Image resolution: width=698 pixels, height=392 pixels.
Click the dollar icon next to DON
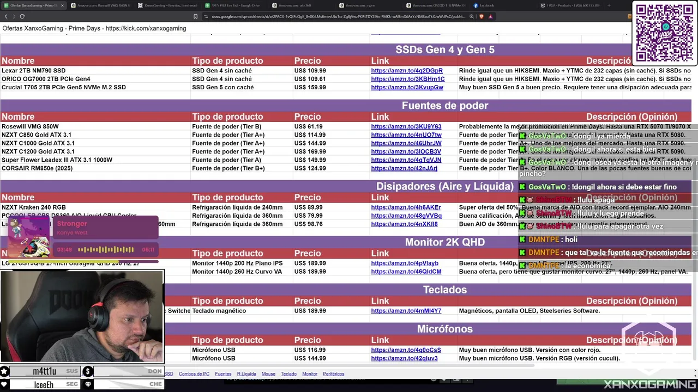tap(88, 371)
